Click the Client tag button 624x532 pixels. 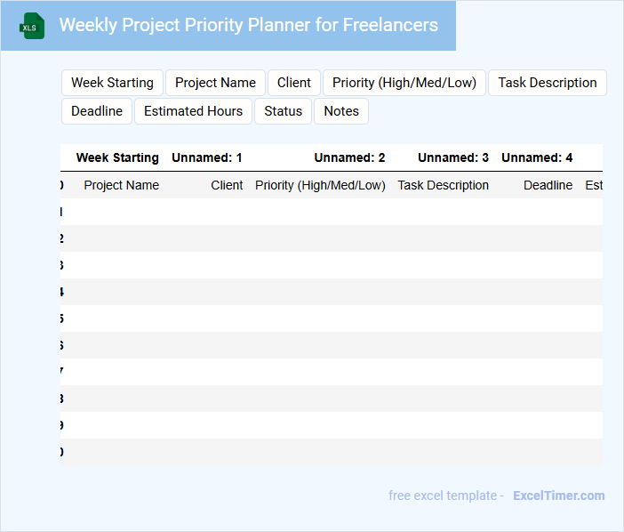pos(293,83)
